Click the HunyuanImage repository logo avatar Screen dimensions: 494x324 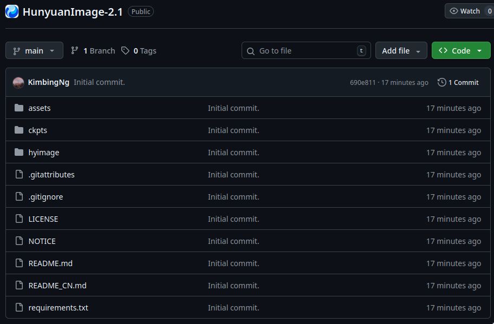point(12,12)
